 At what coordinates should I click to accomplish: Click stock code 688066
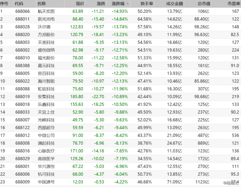click(22, 11)
